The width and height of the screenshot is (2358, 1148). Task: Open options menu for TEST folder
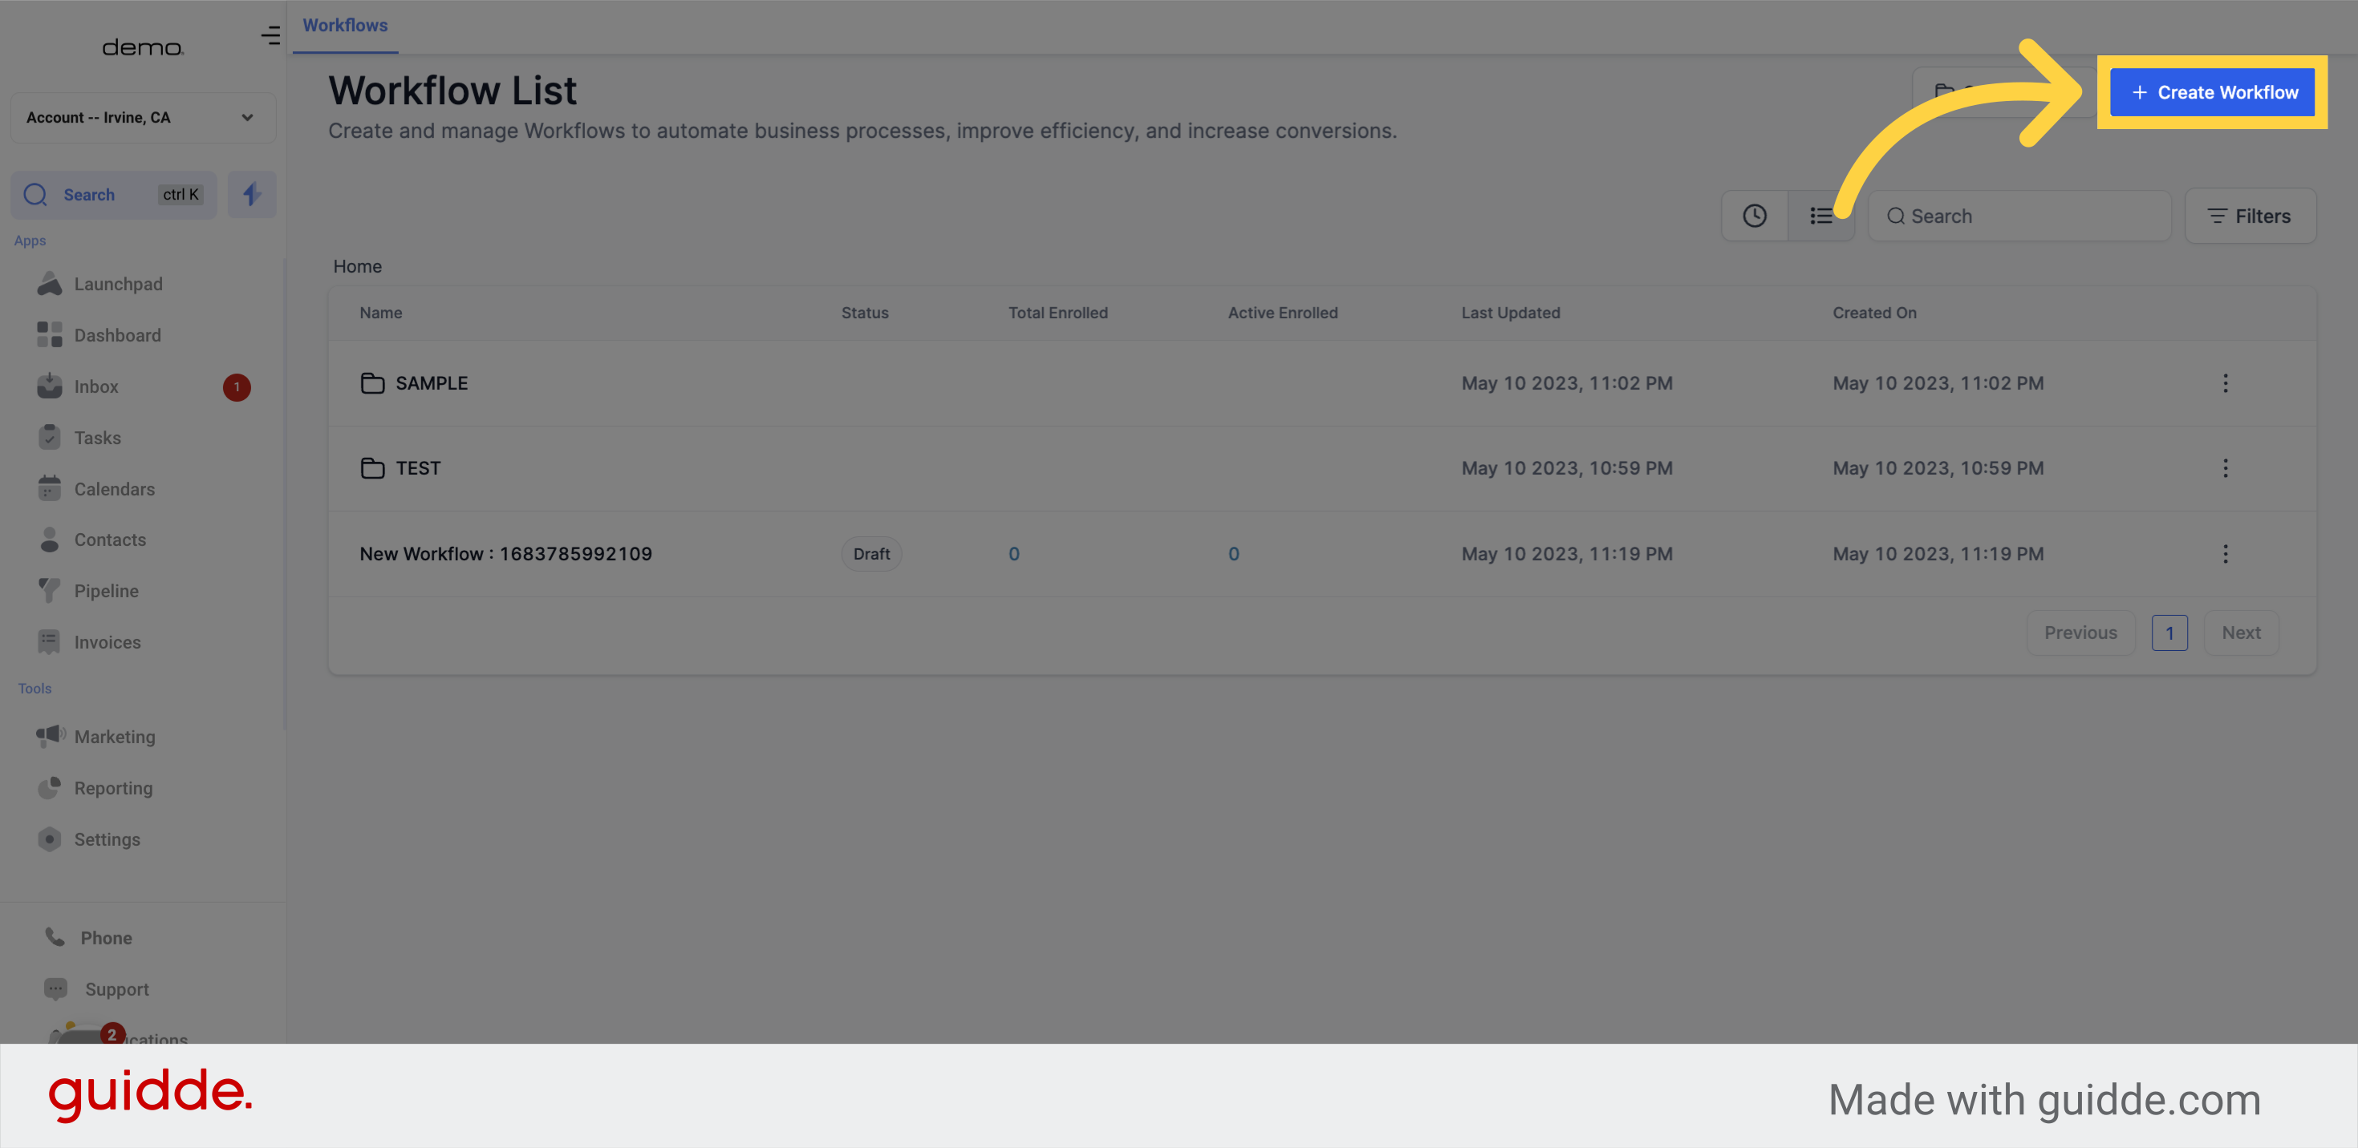(2226, 468)
